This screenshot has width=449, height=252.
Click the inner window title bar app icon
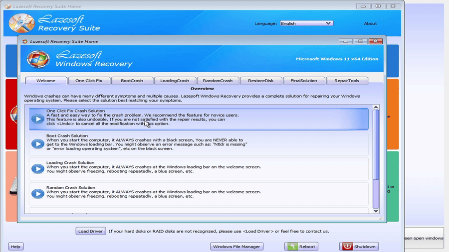point(25,41)
